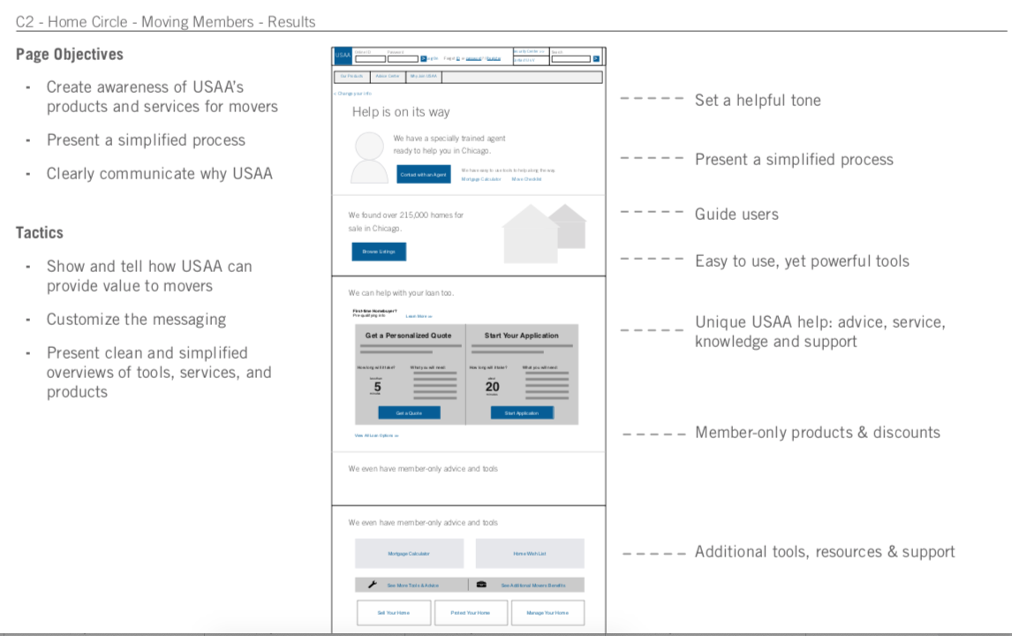Image resolution: width=1012 pixels, height=636 pixels.
Task: Click the Move Checklist link
Action: pyautogui.click(x=526, y=179)
